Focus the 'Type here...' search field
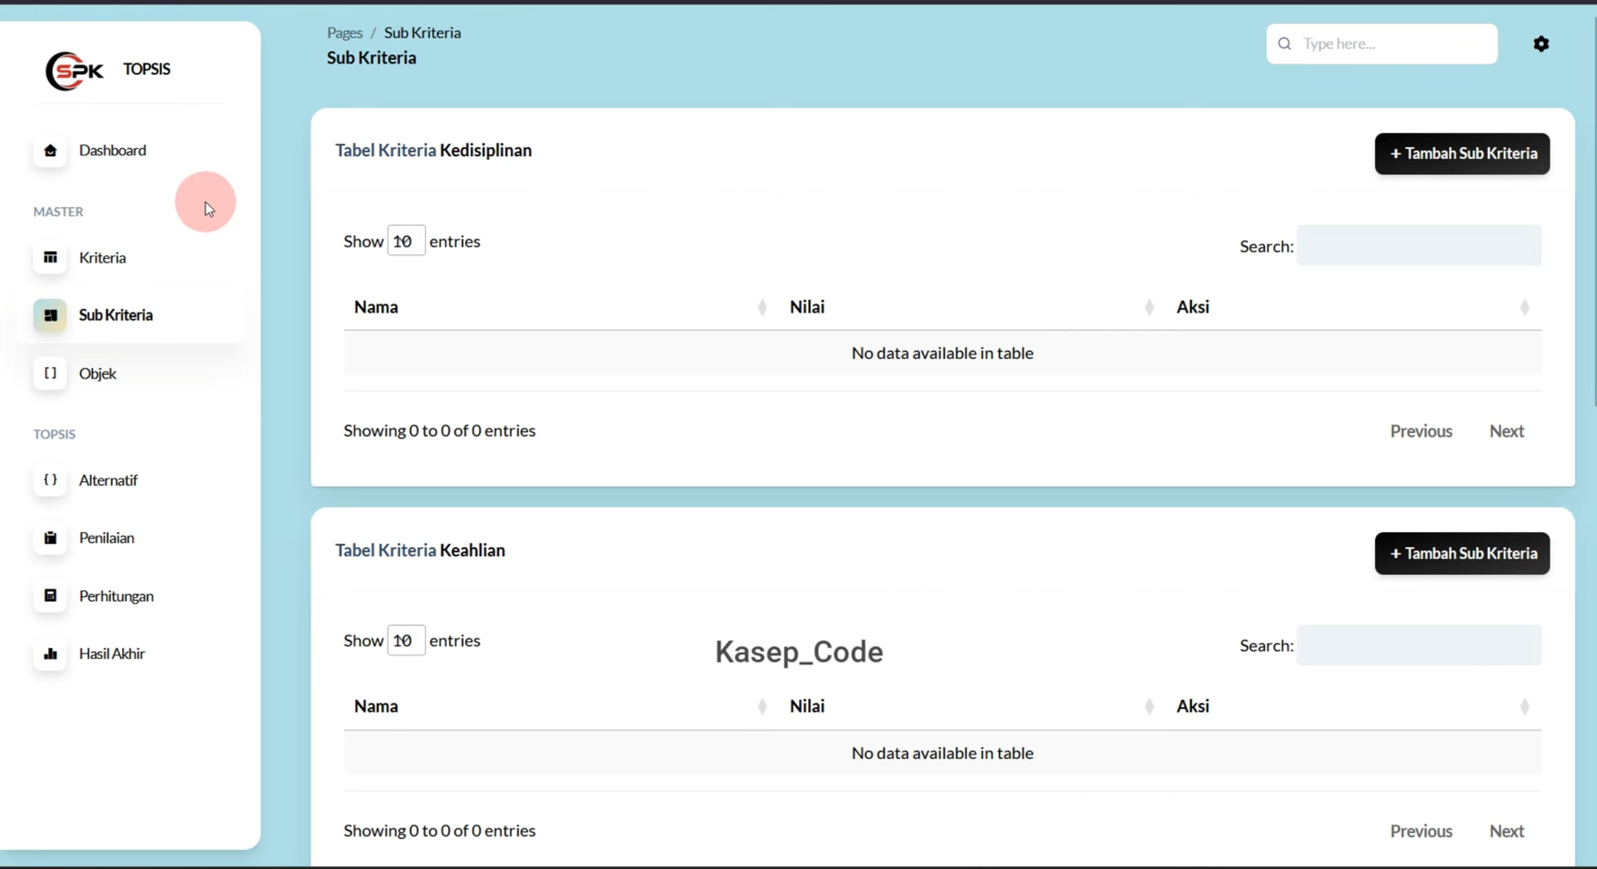The height and width of the screenshot is (869, 1597). click(1382, 44)
